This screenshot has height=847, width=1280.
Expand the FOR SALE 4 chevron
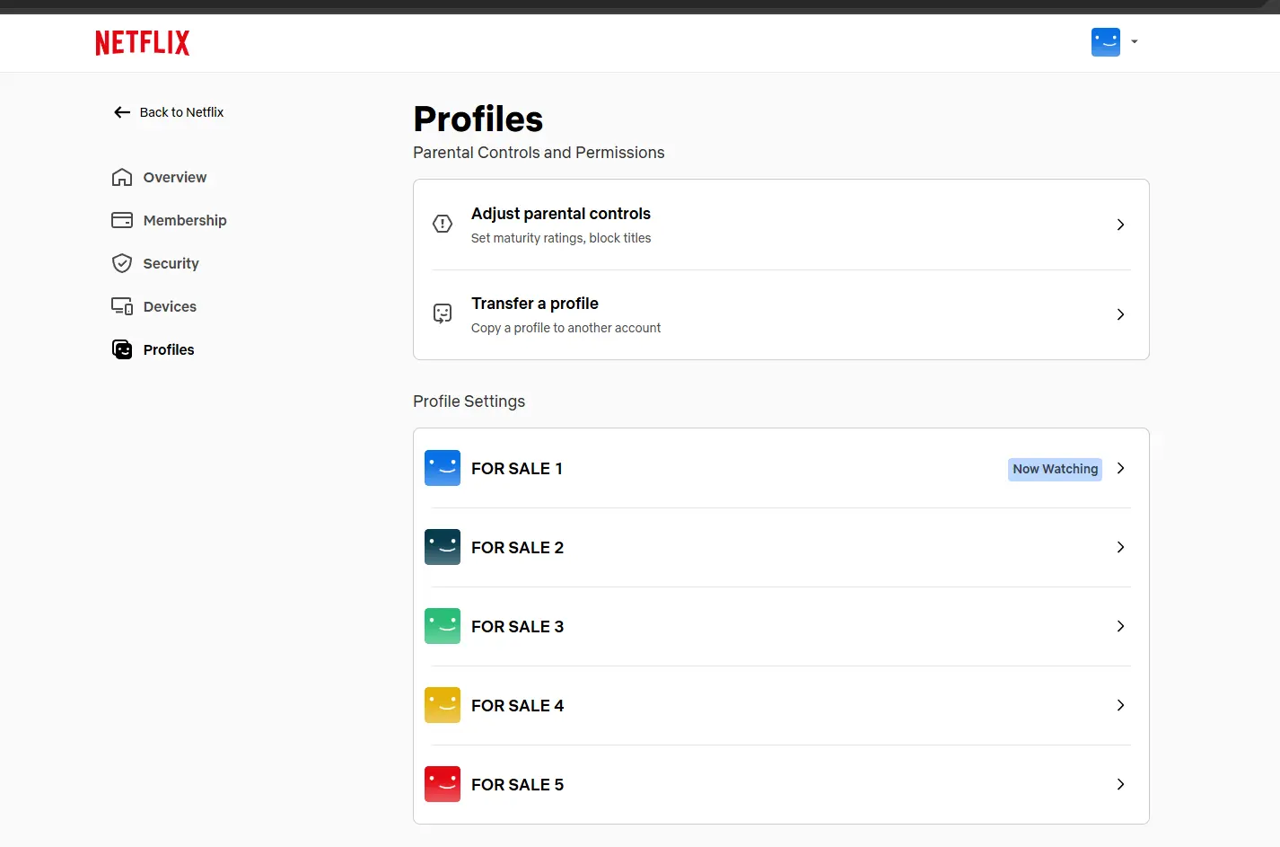click(x=1120, y=705)
